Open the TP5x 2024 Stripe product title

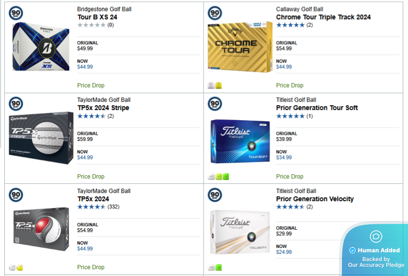point(103,108)
